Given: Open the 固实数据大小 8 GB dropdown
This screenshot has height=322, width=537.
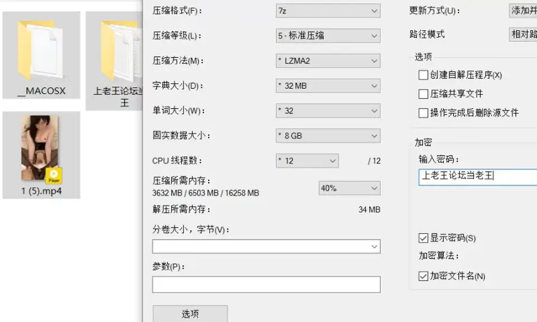Looking at the screenshot, I should point(328,136).
